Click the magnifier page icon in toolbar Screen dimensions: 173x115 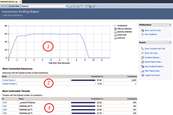(70, 6)
